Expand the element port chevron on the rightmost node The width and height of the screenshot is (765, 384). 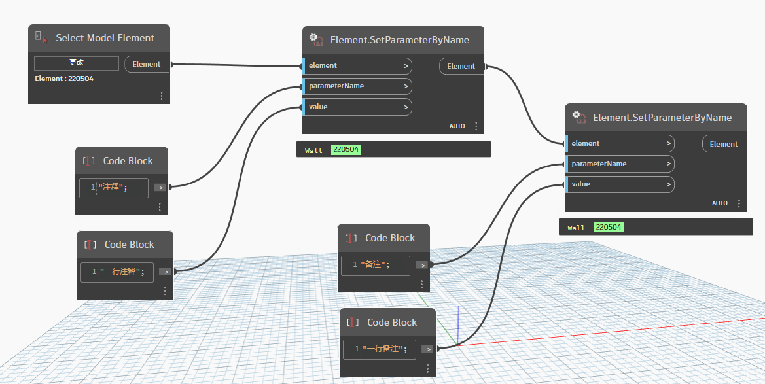coord(668,144)
